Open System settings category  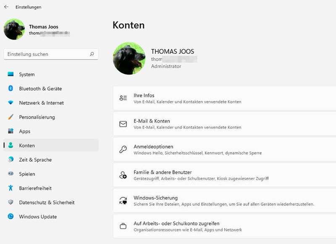point(51,74)
